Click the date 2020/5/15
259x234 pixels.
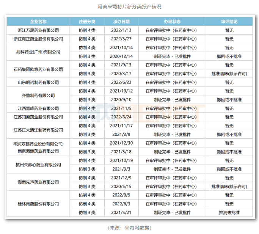121,187
